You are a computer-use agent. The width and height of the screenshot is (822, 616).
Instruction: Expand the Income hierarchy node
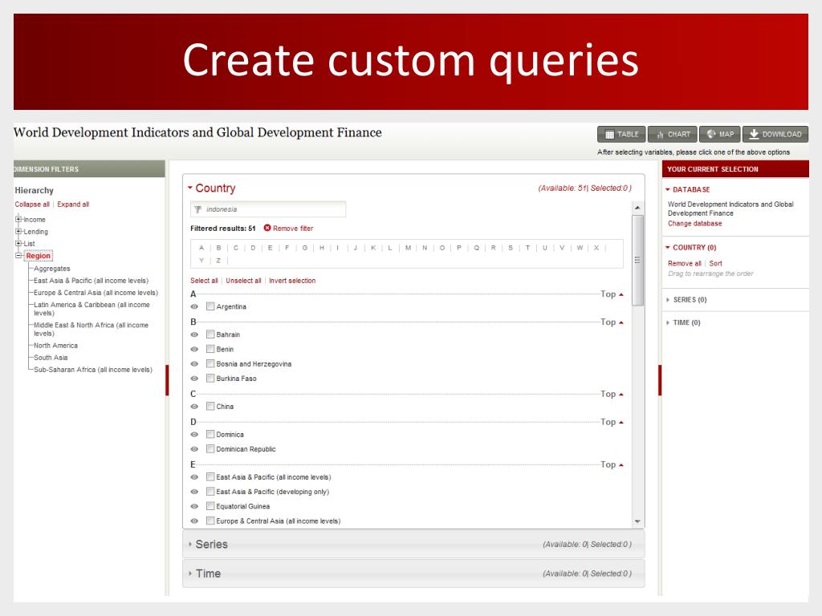19,219
